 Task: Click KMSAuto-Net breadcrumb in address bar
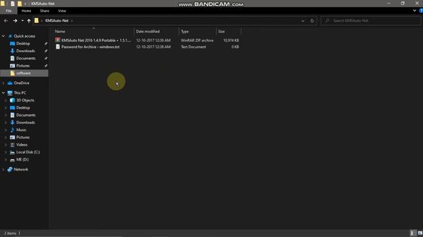[x=57, y=20]
